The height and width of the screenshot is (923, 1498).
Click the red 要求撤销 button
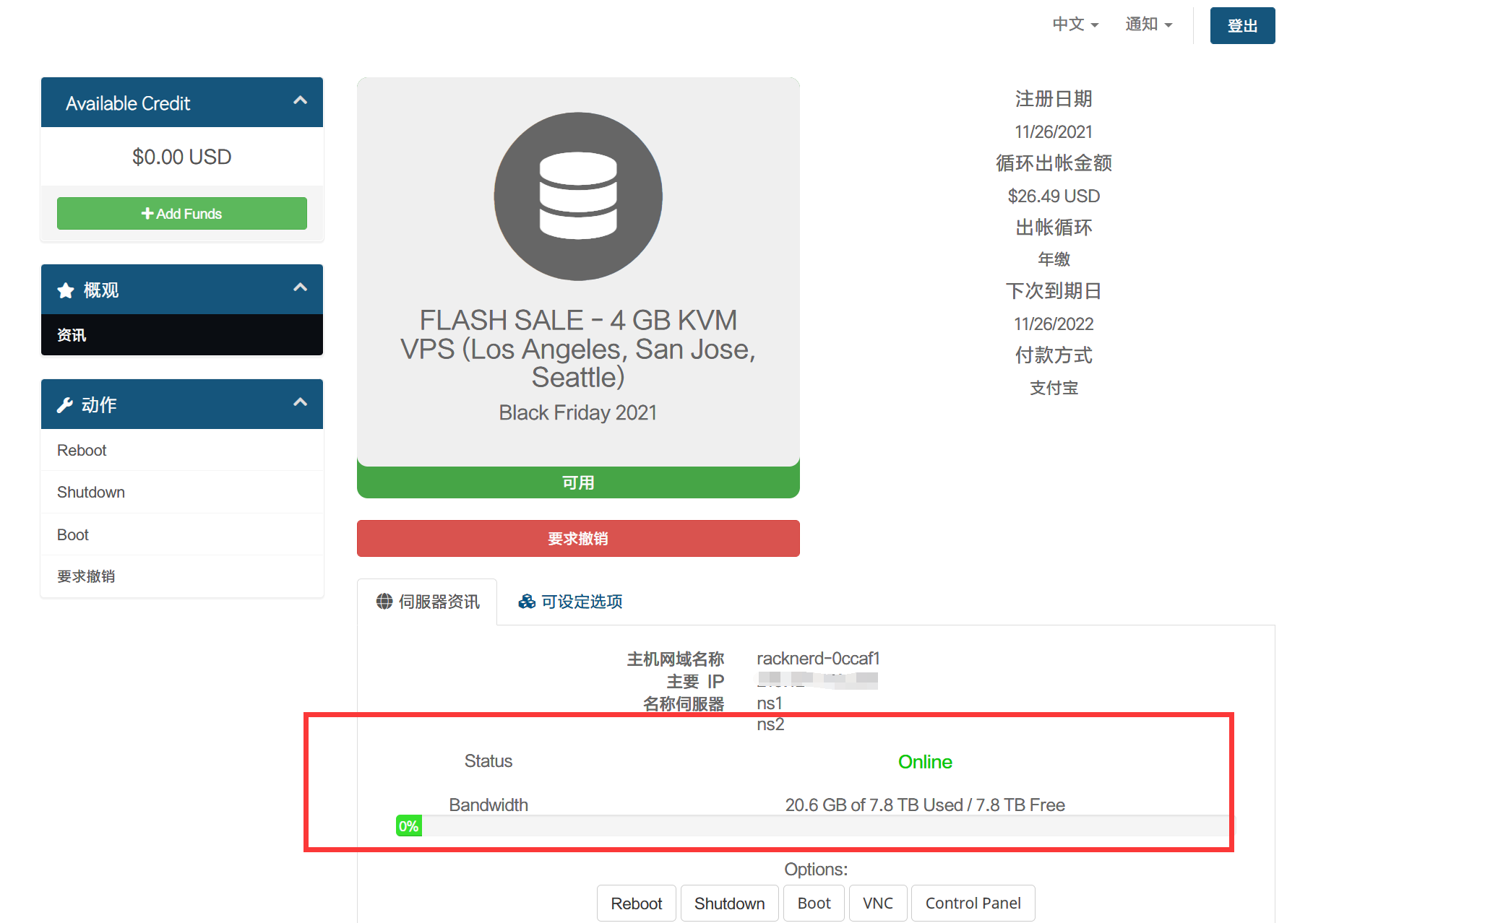[578, 539]
